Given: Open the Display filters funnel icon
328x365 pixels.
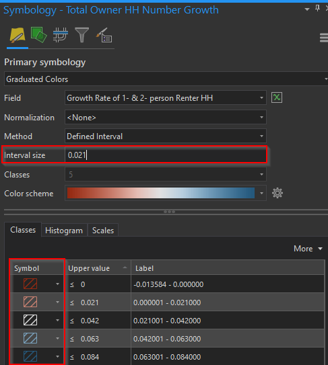Looking at the screenshot, I should (x=81, y=35).
